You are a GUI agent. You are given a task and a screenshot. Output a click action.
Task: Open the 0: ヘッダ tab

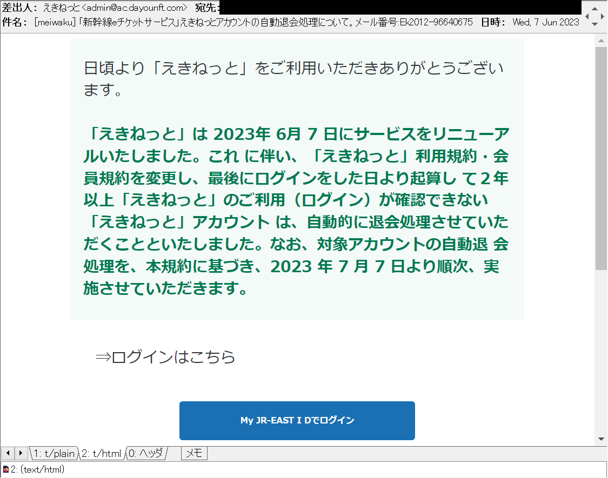[x=146, y=453]
